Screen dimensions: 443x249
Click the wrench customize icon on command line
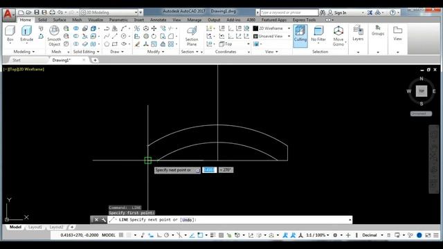coord(103,220)
